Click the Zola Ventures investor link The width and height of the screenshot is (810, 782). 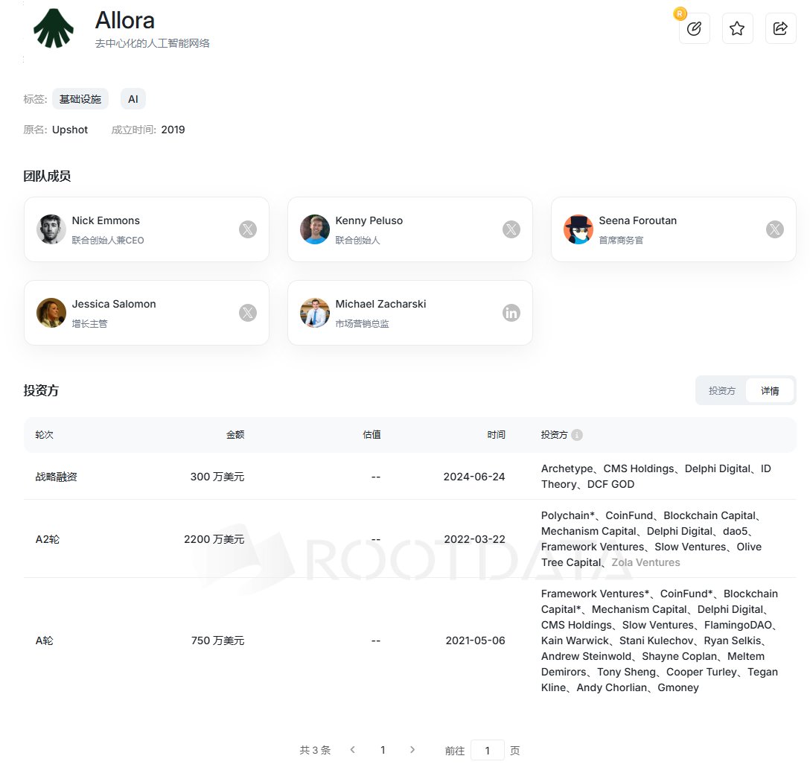[x=645, y=562]
